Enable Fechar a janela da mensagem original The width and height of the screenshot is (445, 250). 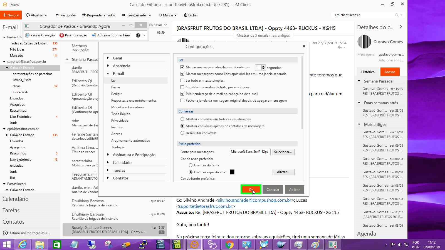[x=182, y=101]
